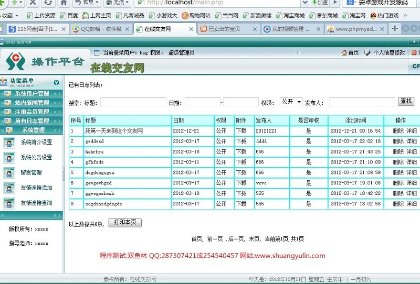Go to 末页 pagination link

pos(254,239)
